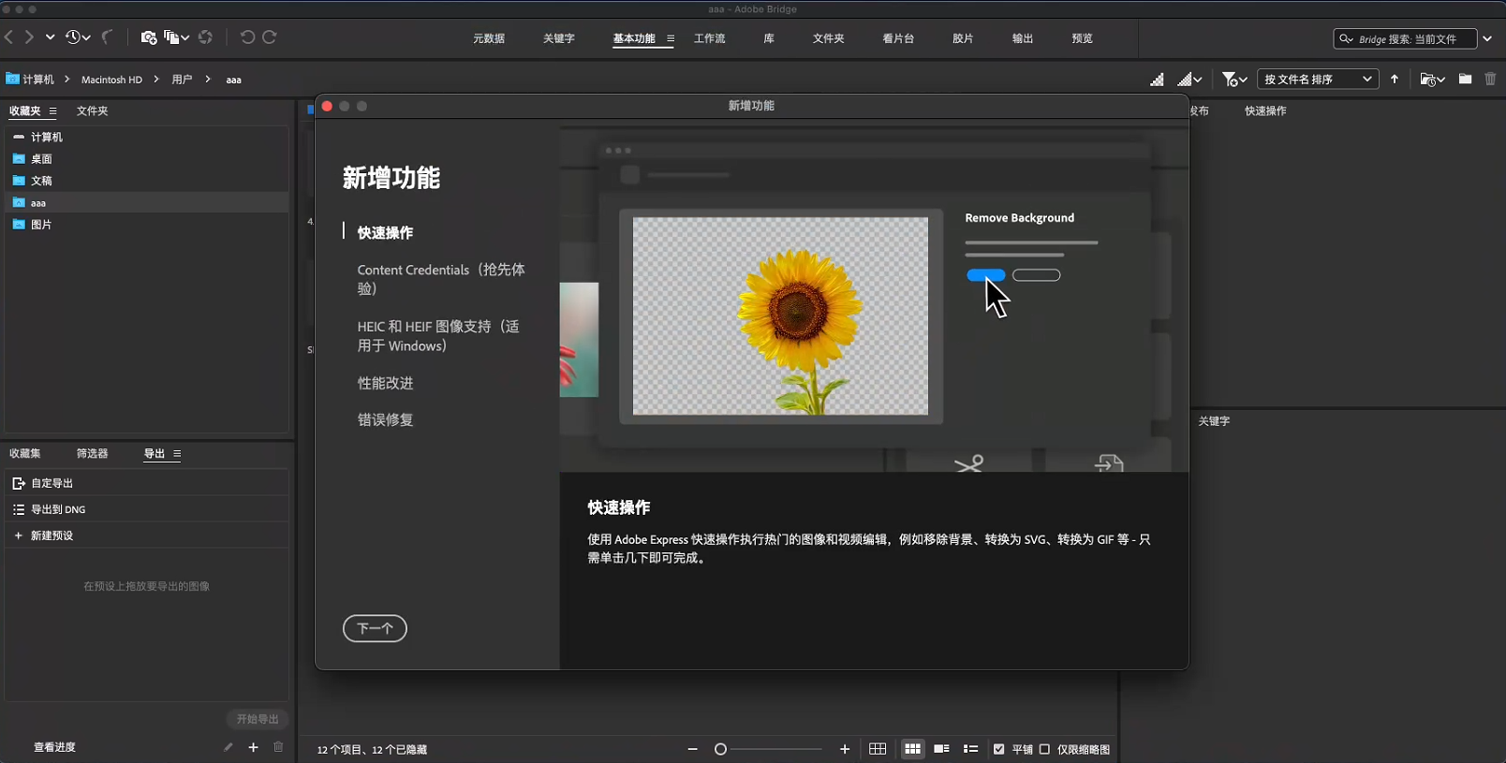Image resolution: width=1506 pixels, height=763 pixels.
Task: Switch to the 元数据 workspace
Action: [x=489, y=38]
